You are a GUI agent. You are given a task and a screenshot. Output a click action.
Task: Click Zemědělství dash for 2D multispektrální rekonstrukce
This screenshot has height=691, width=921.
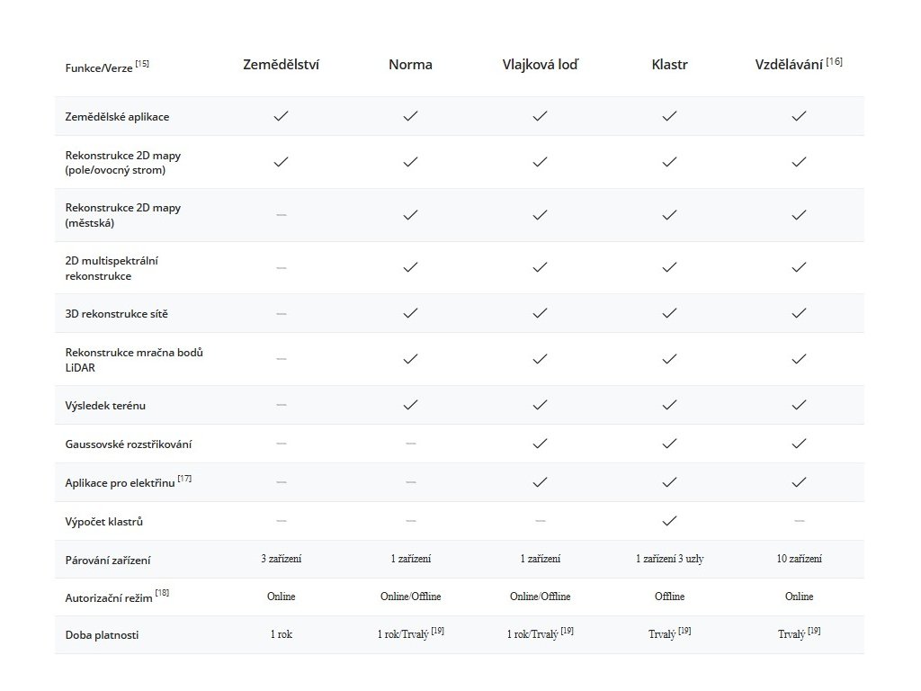(282, 267)
